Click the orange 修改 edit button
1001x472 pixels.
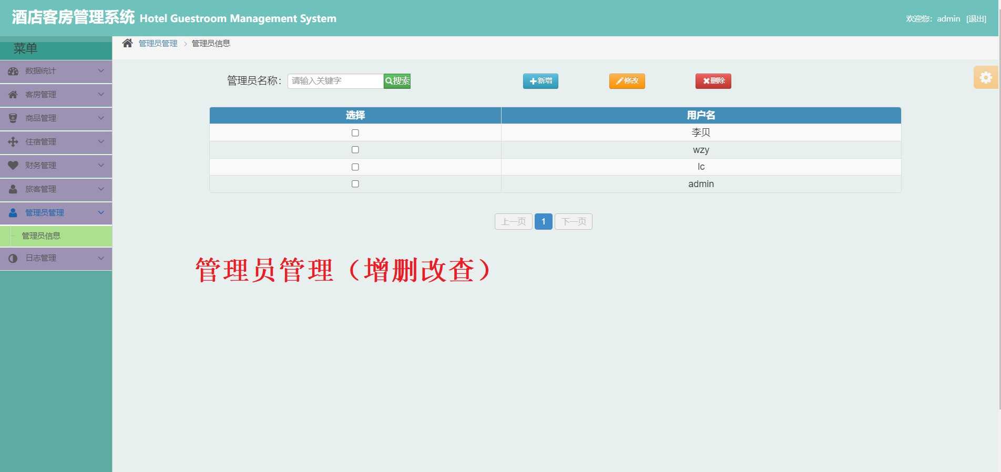pyautogui.click(x=627, y=81)
